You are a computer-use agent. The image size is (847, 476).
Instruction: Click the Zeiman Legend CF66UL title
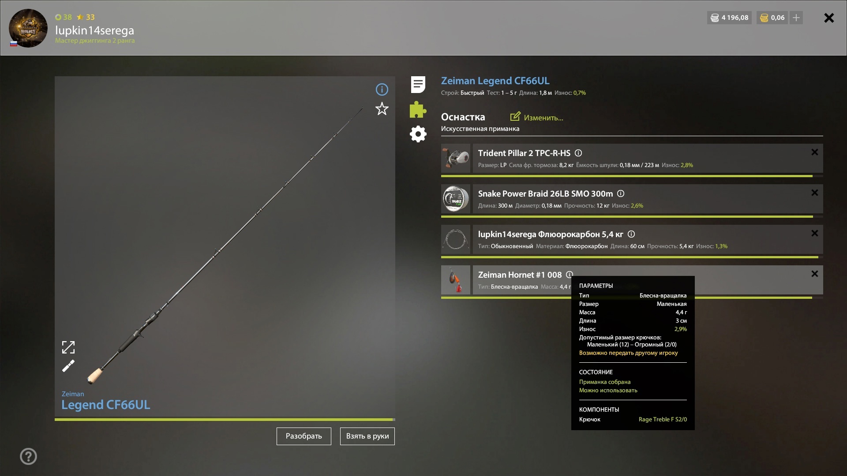point(495,81)
